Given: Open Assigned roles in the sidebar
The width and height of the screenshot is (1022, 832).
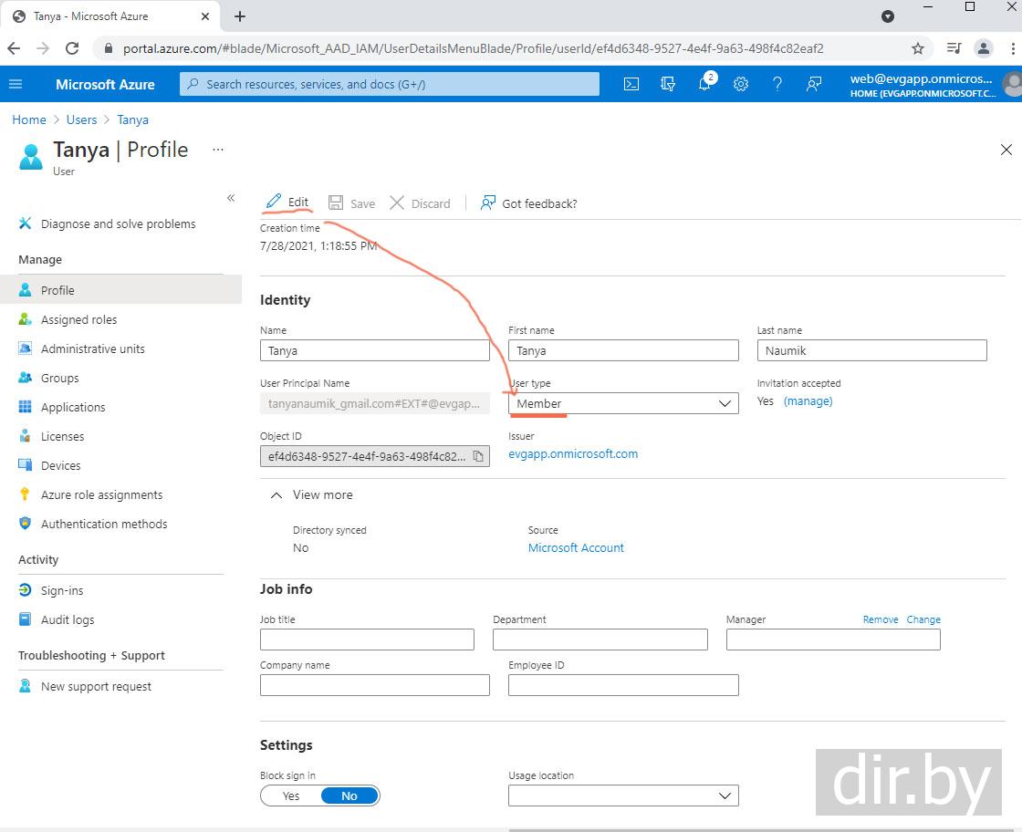Looking at the screenshot, I should [x=78, y=319].
